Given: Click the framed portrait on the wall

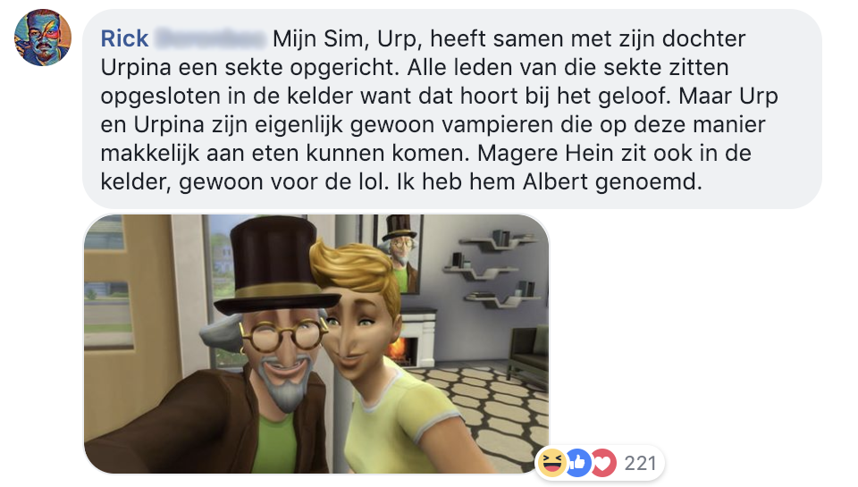Looking at the screenshot, I should pos(398,253).
